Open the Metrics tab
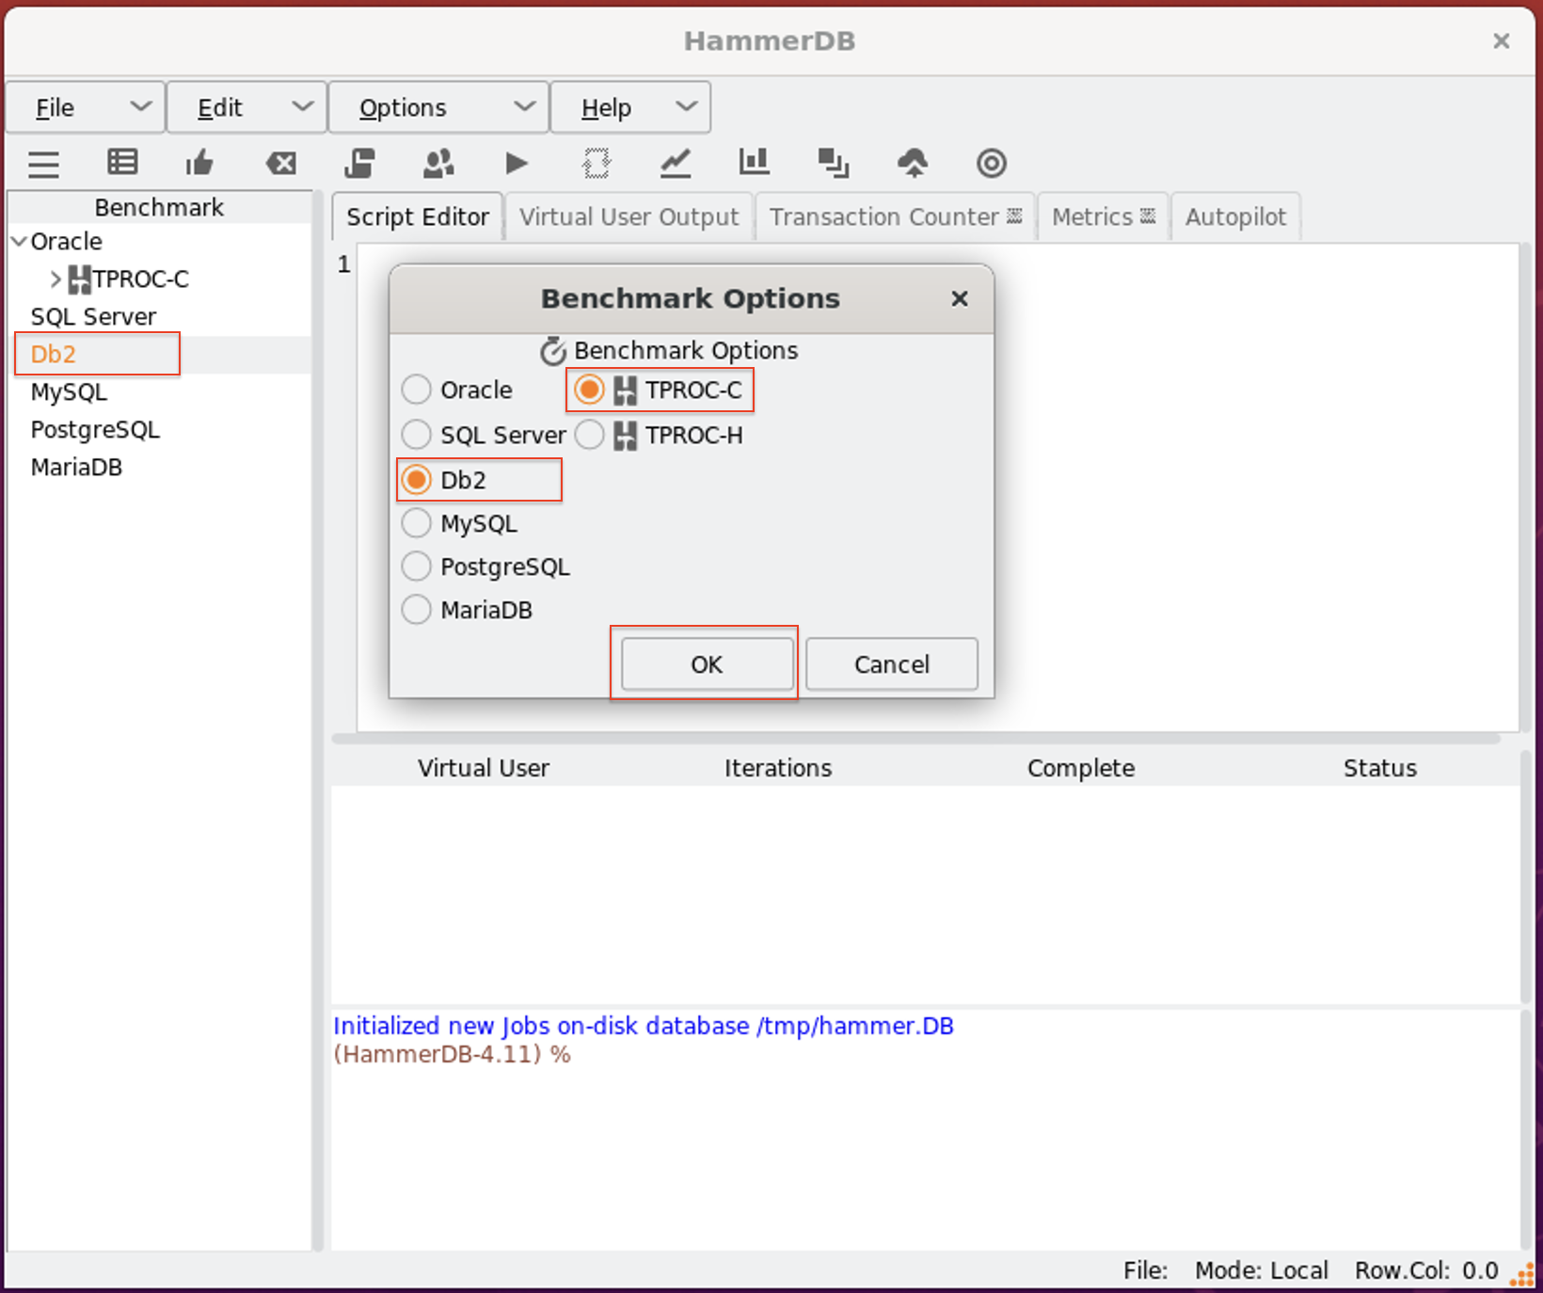 pyautogui.click(x=1104, y=217)
